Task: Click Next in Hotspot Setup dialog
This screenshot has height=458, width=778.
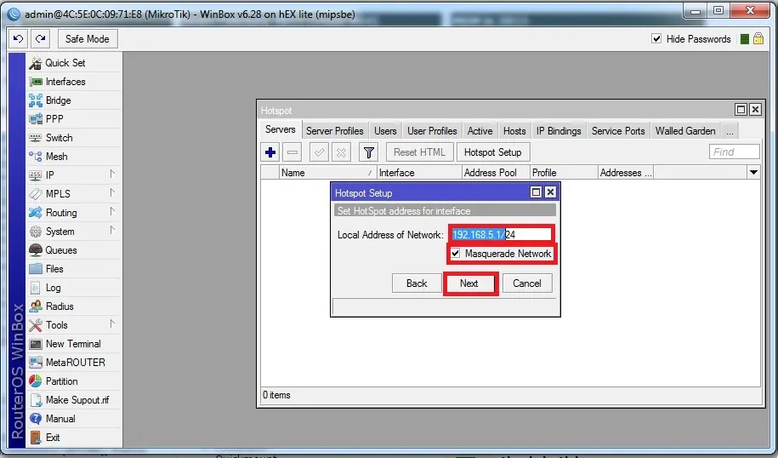Action: click(x=469, y=283)
